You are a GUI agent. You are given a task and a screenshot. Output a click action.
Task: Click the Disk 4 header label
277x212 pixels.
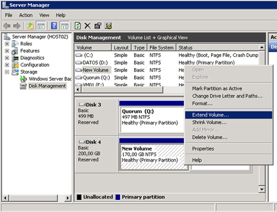[x=94, y=142]
